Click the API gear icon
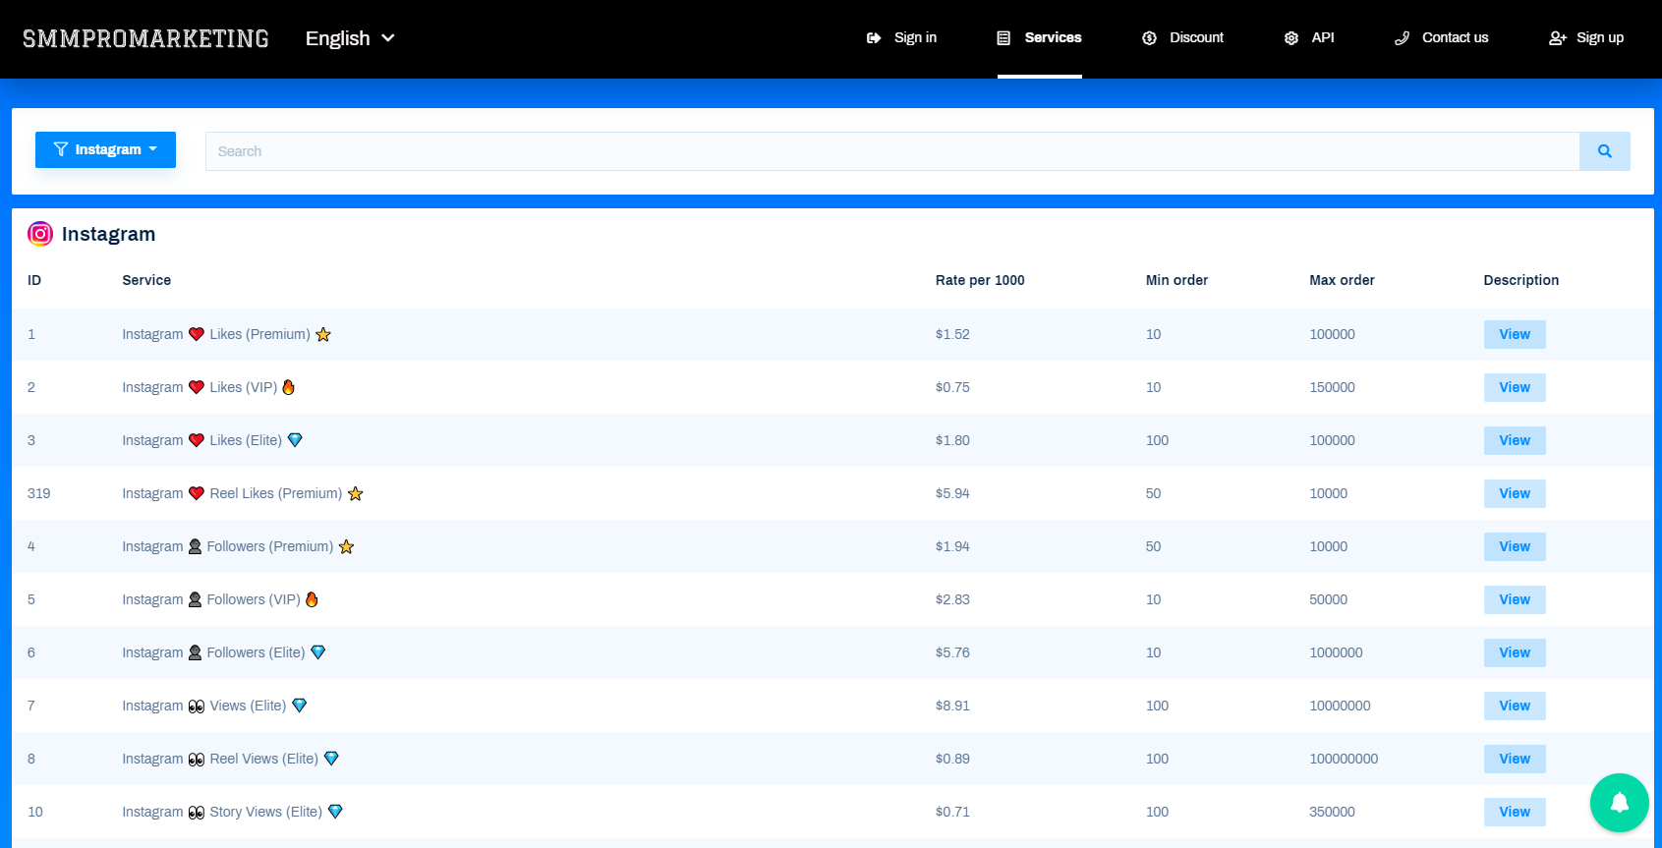Screen dimensions: 1662x848 tap(1291, 38)
